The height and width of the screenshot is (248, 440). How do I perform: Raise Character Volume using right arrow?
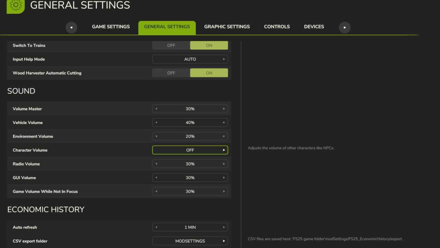pos(224,150)
